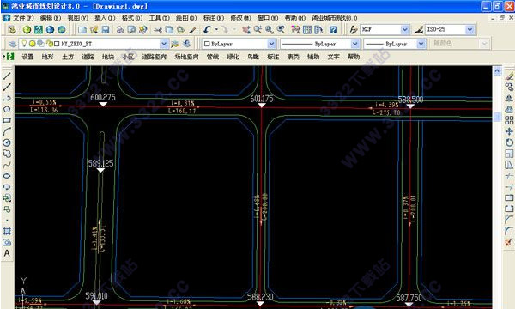
Task: Open the 文件 menu in menu bar
Action: (23, 18)
